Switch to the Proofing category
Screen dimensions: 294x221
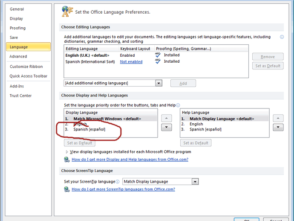[x=17, y=28]
